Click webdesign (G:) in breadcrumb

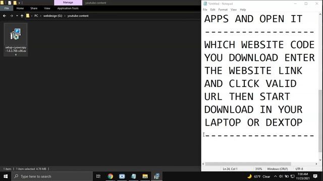coord(52,16)
